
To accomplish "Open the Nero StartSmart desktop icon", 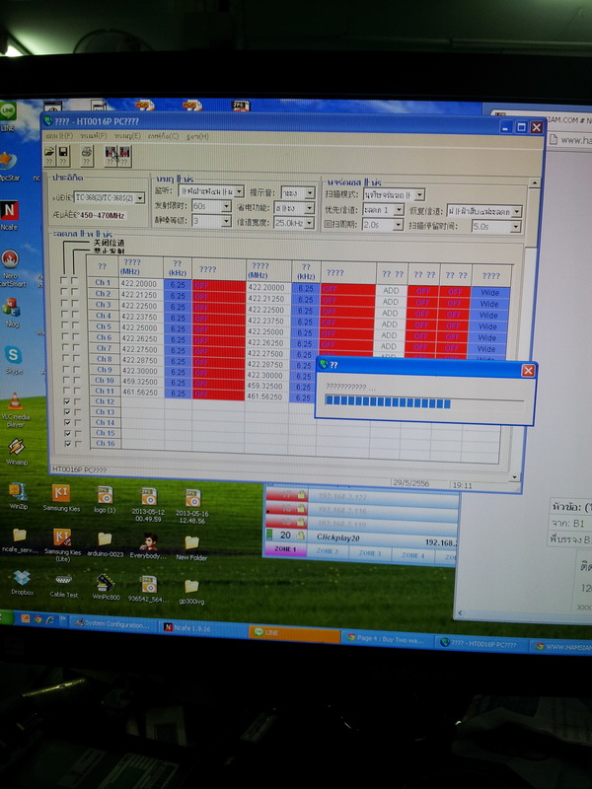I will tap(11, 267).
